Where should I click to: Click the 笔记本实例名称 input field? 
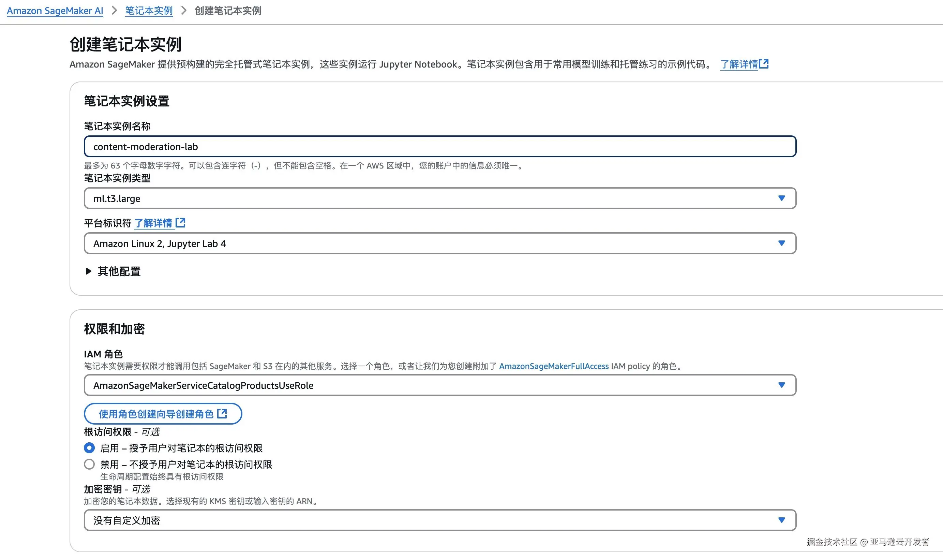click(x=439, y=146)
